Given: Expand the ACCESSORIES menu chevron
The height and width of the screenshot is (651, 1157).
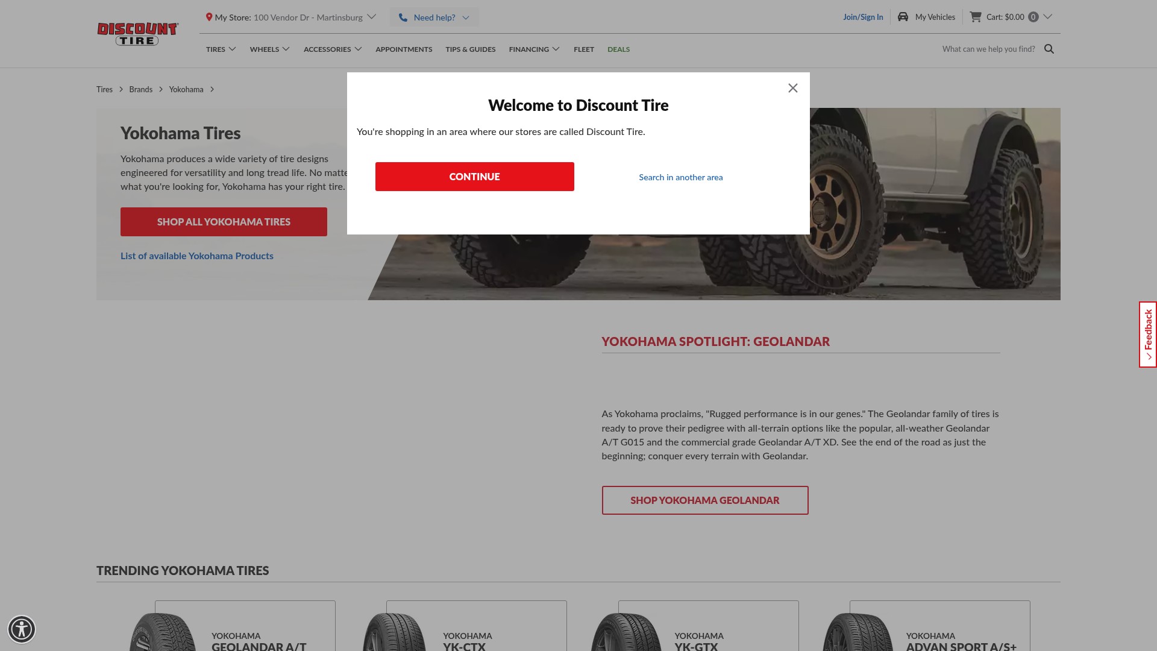Looking at the screenshot, I should (358, 49).
